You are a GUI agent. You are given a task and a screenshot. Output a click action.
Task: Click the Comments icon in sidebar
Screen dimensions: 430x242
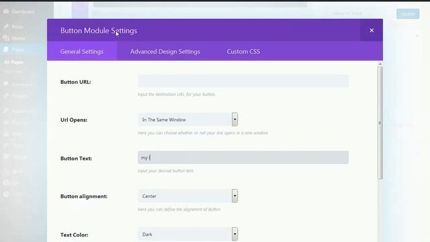coord(6,83)
